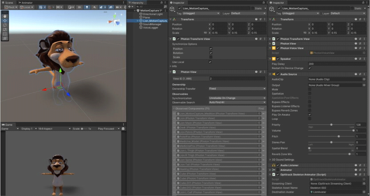
Task: Toggle Restart On Device Change checkbox
Action: coord(310,68)
